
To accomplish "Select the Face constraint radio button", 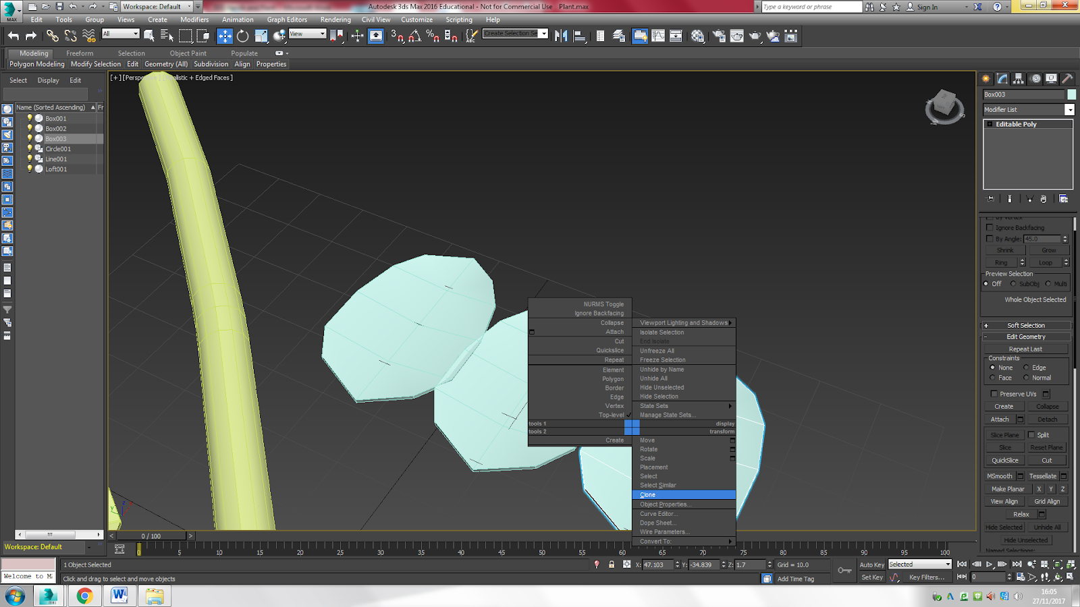I will [x=992, y=378].
